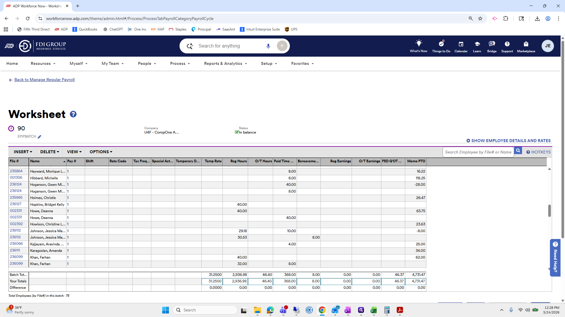This screenshot has height=317, width=565.
Task: Open the OPTIONS dropdown
Action: (x=101, y=152)
